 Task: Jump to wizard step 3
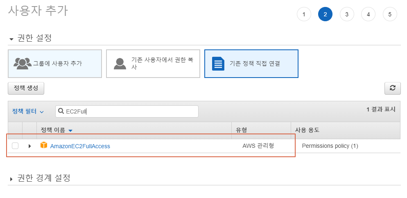347,14
